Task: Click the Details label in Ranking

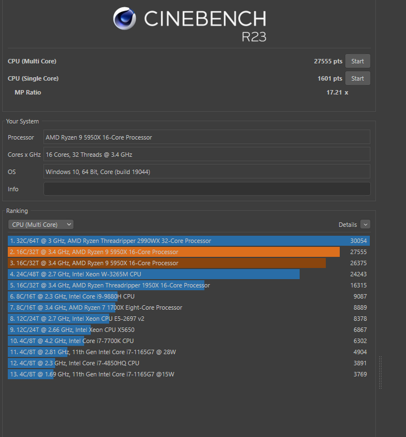Action: pyautogui.click(x=348, y=225)
